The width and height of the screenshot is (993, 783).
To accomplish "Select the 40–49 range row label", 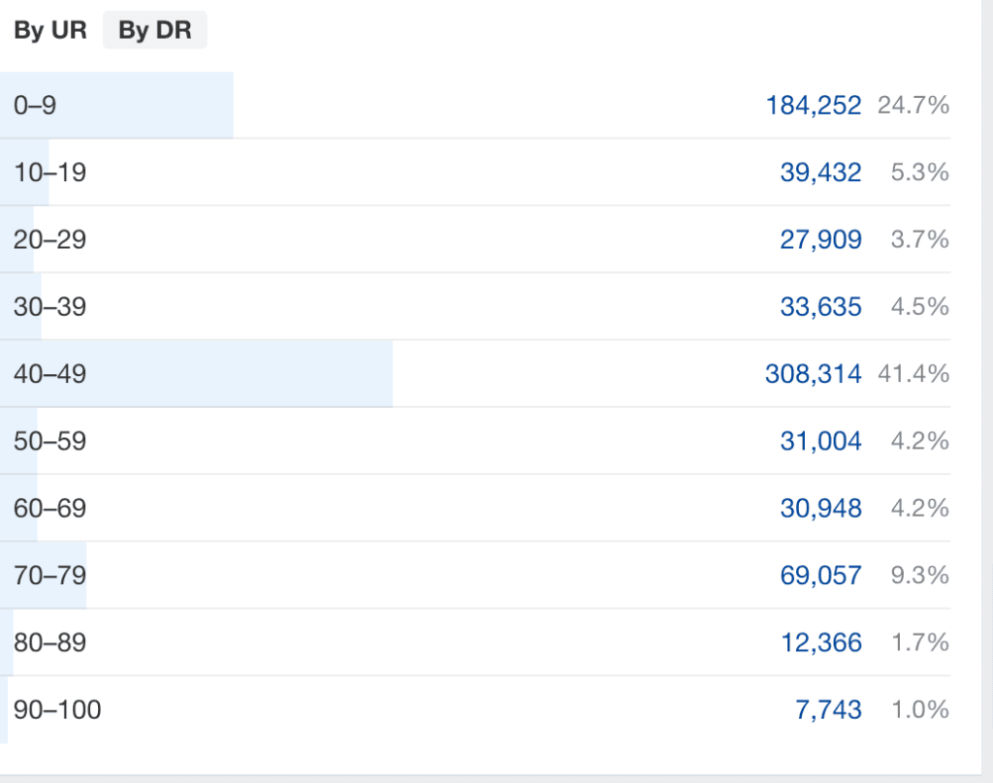I will pyautogui.click(x=50, y=373).
